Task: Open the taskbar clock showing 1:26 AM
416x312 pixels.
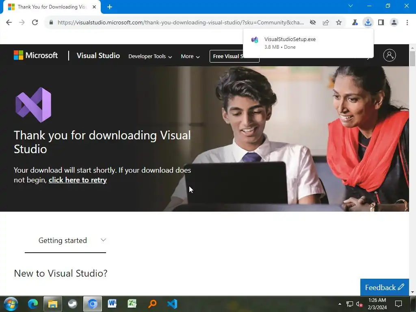Action: coord(377,304)
